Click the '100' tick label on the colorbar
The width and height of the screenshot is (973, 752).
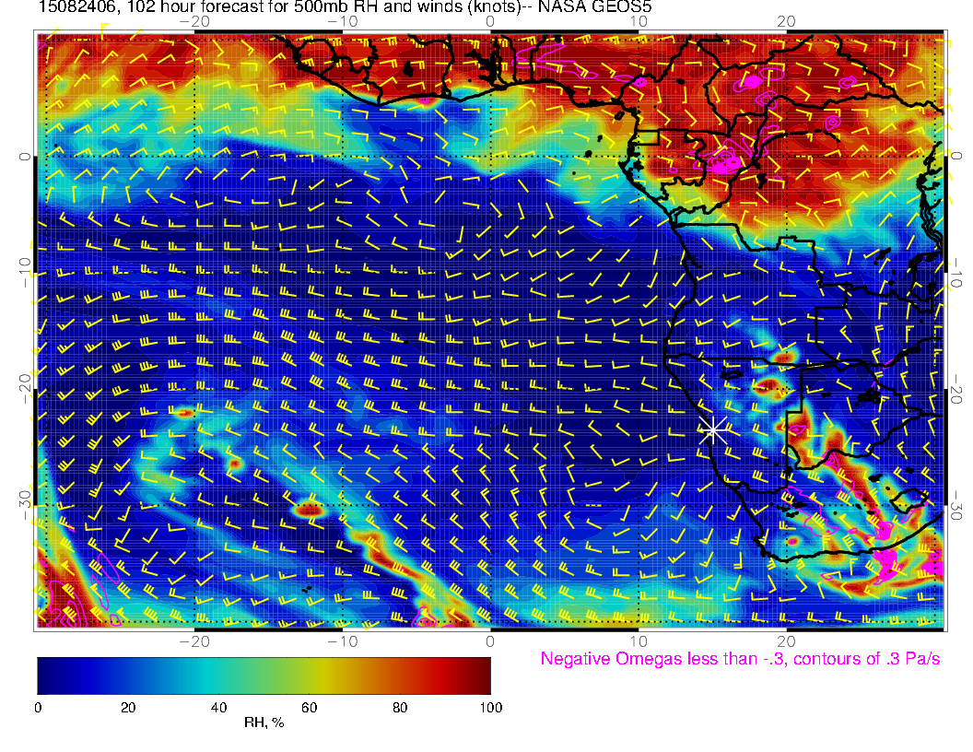click(491, 708)
